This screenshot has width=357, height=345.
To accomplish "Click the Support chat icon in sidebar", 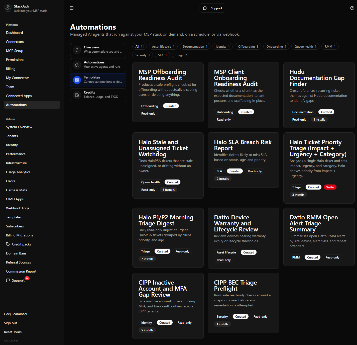I will click(x=8, y=280).
